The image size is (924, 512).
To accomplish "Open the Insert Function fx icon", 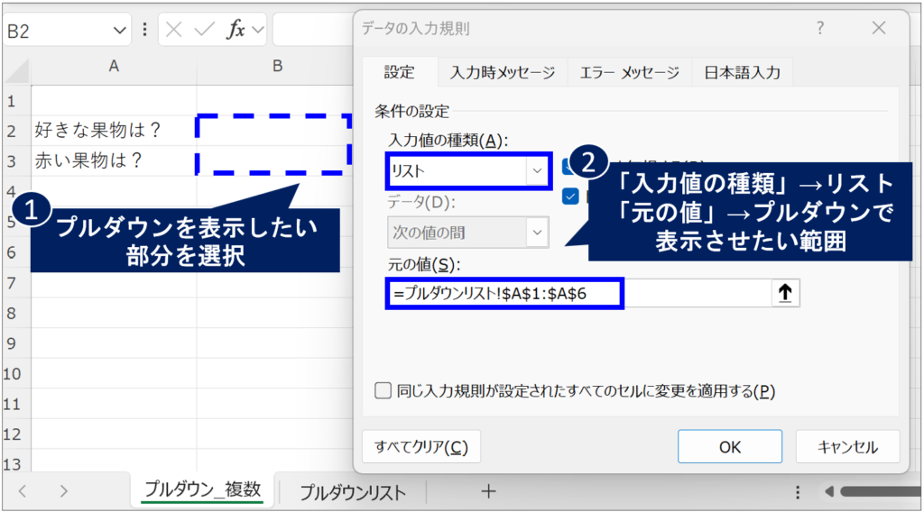I will click(236, 30).
